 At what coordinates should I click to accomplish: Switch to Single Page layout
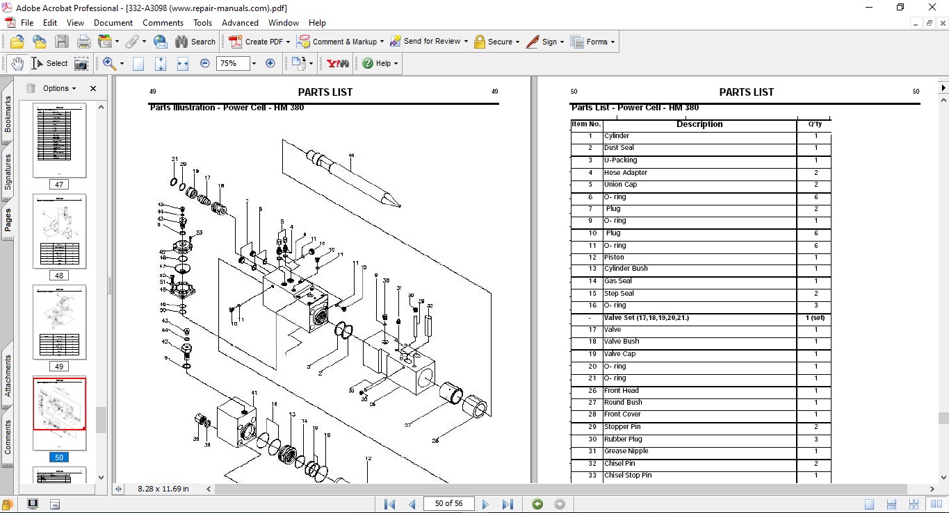coord(870,504)
